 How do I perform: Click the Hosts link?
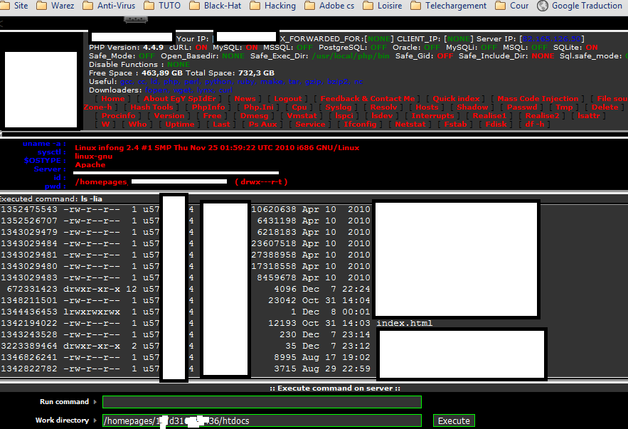click(x=427, y=107)
